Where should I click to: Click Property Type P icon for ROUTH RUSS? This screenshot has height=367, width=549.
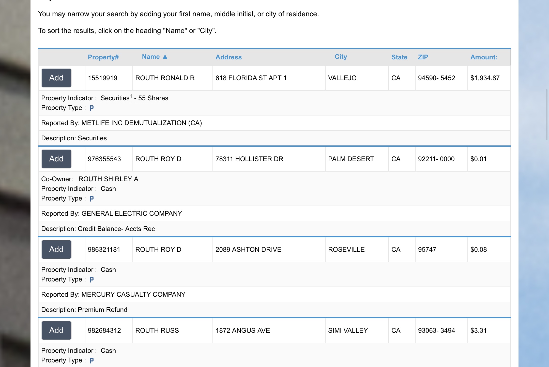[92, 361]
